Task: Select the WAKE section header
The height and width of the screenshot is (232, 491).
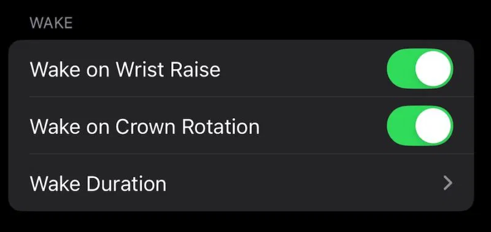Action: point(51,23)
